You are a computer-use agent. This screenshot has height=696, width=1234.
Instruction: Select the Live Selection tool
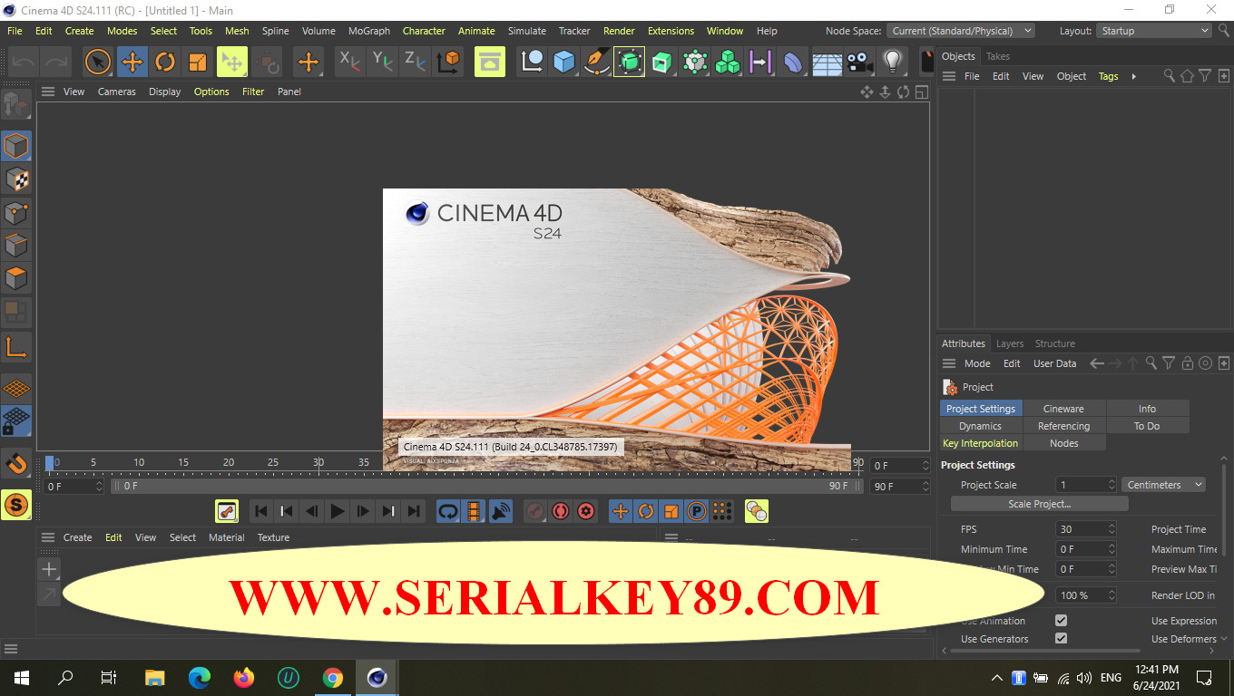(x=98, y=62)
